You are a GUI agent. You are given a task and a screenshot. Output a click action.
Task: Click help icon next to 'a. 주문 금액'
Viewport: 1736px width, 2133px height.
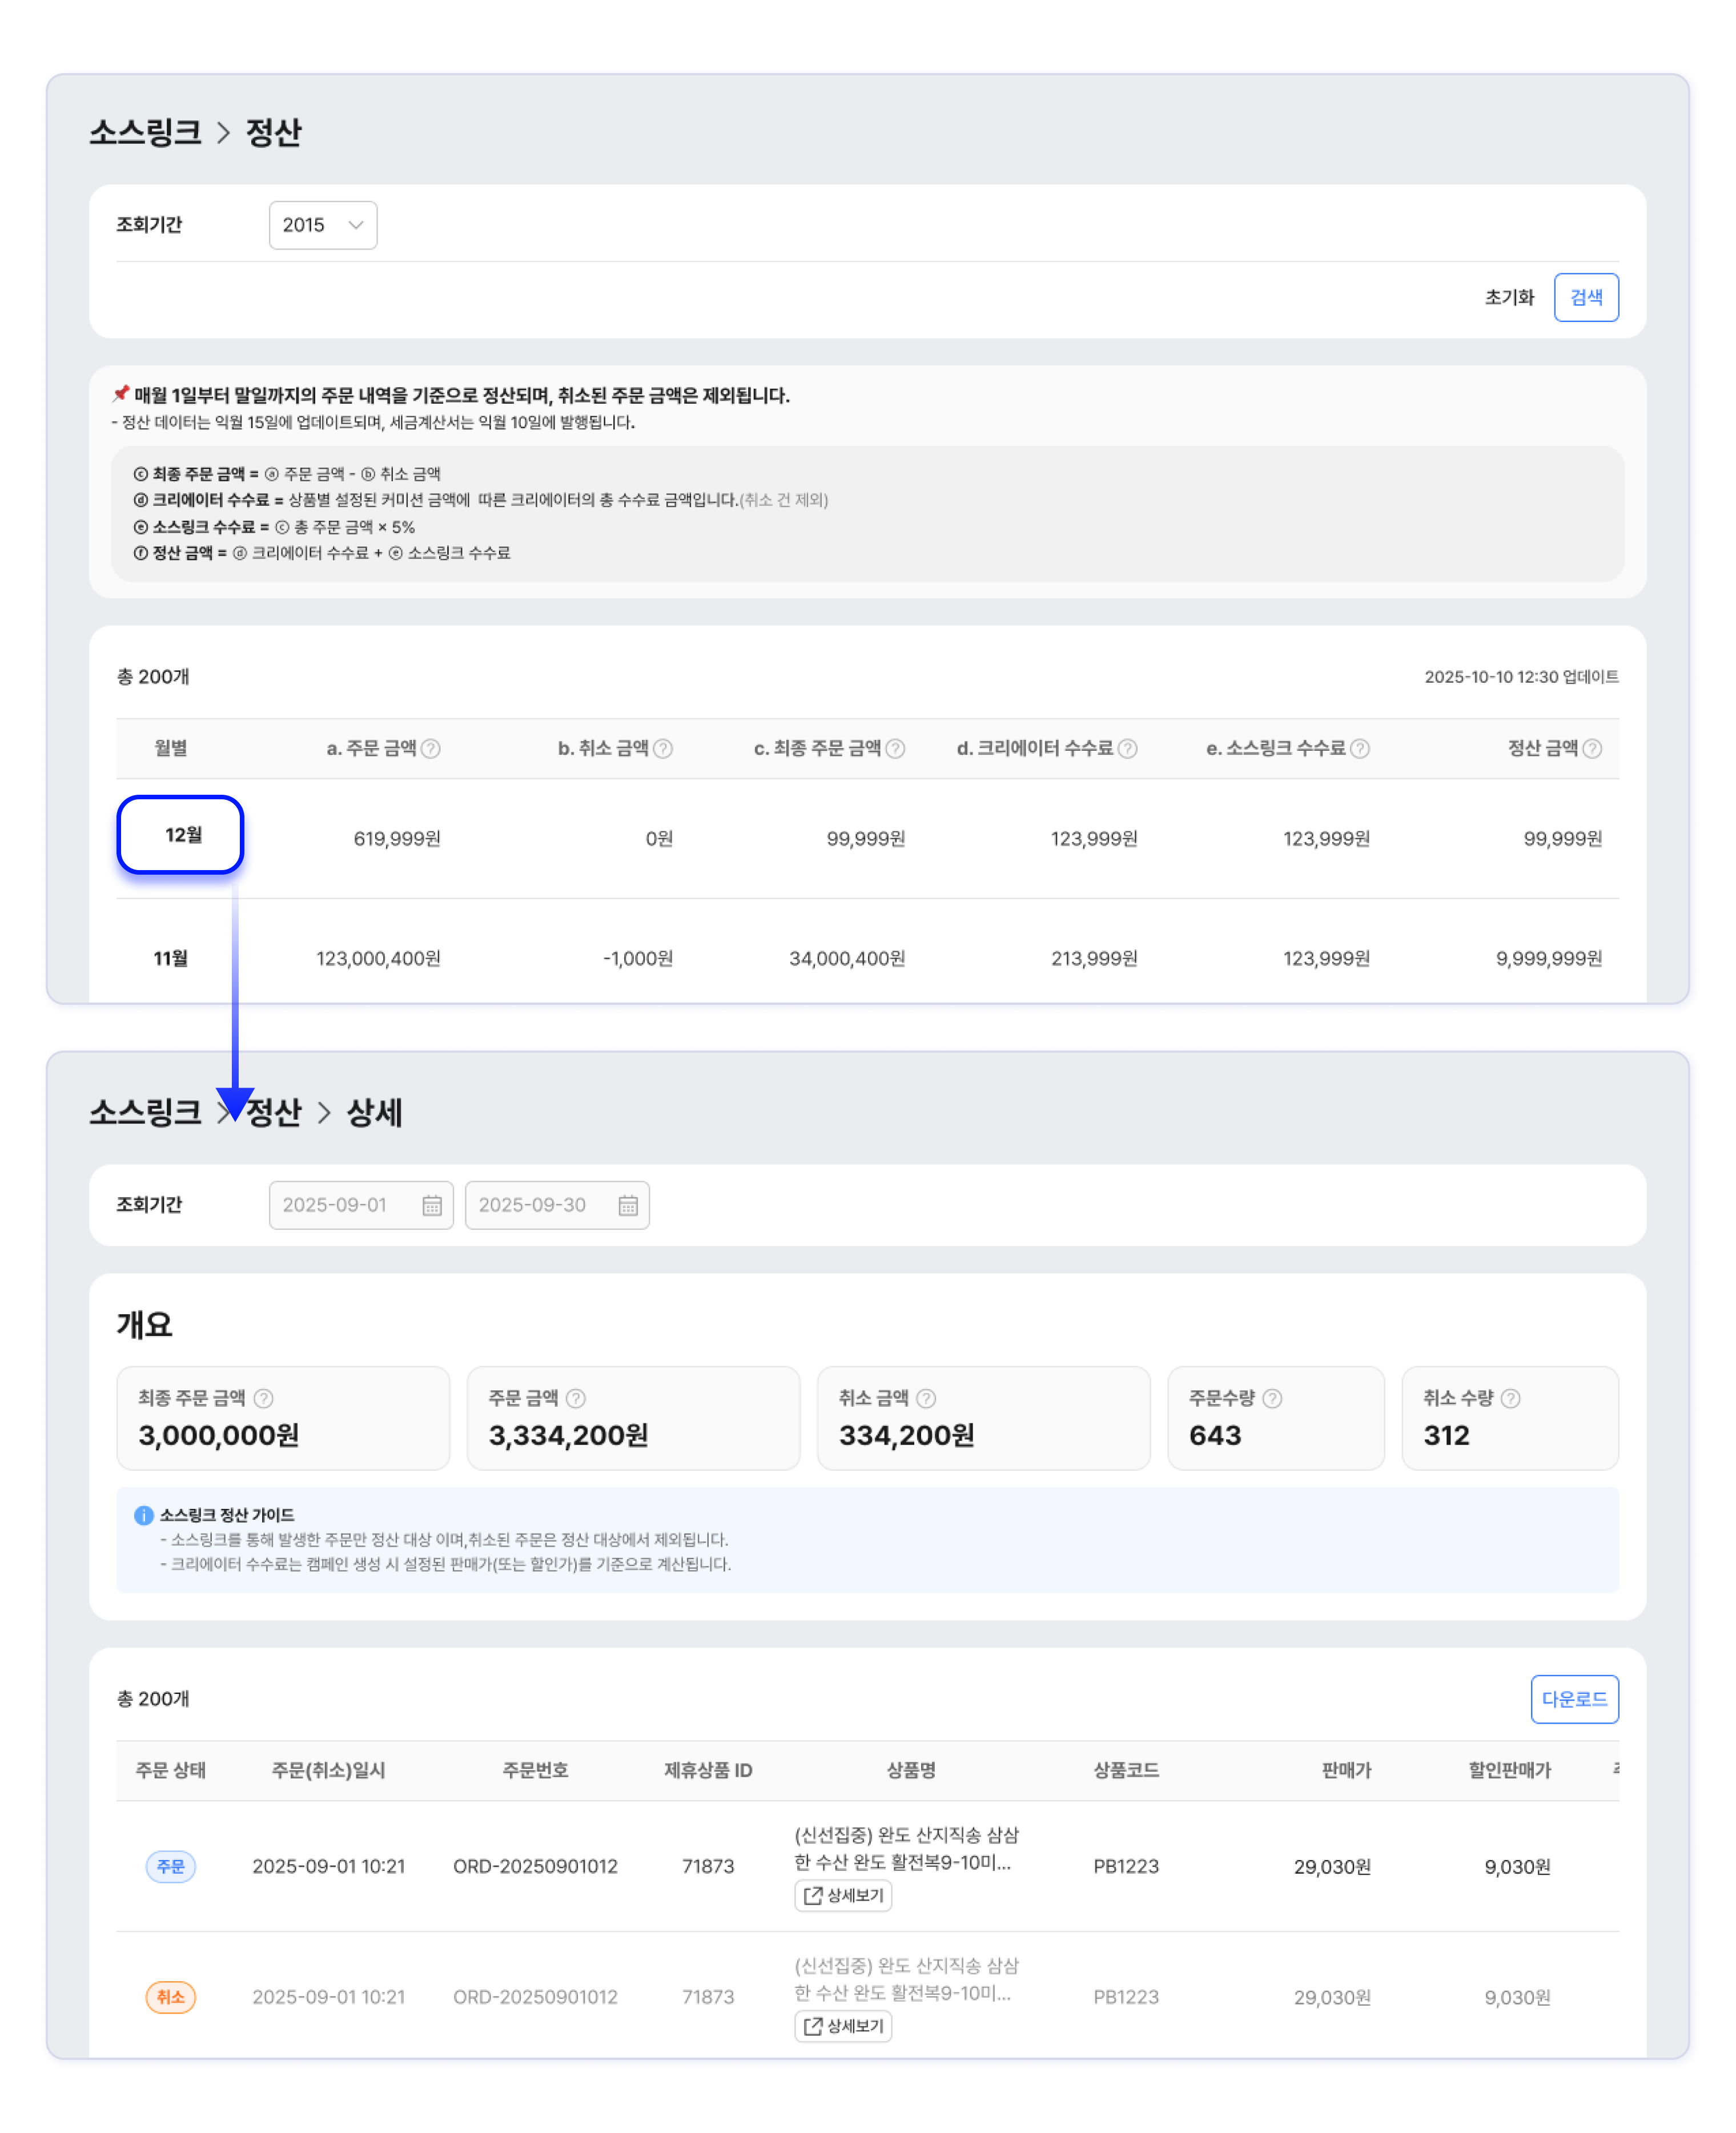(430, 748)
